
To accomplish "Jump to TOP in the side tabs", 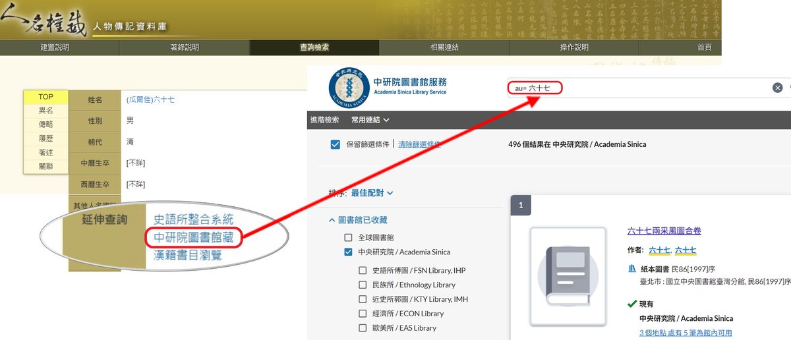I will pos(45,97).
